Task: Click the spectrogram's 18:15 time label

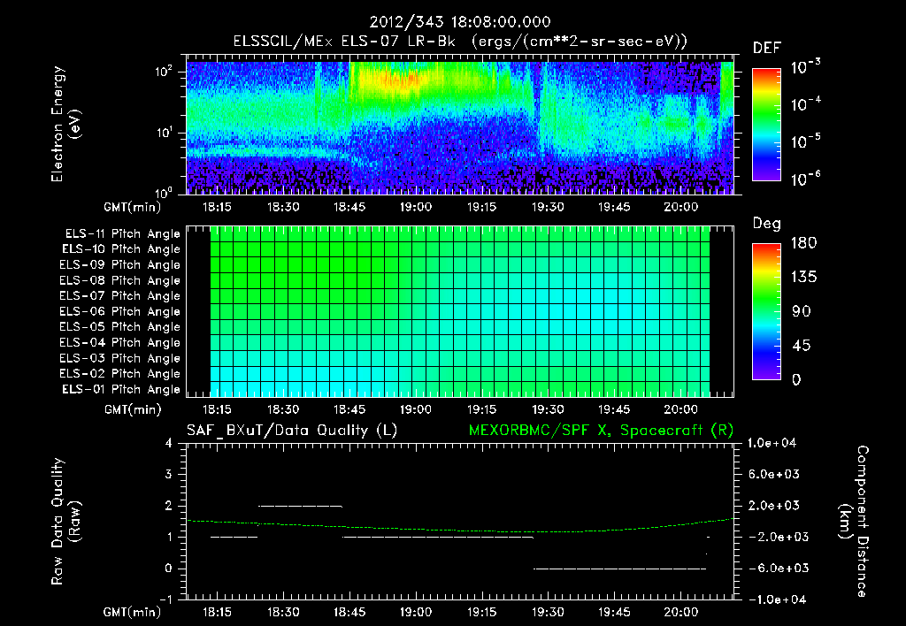Action: [x=217, y=207]
